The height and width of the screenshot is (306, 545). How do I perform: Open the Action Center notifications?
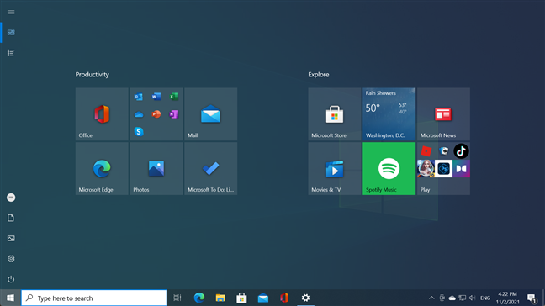click(x=532, y=298)
